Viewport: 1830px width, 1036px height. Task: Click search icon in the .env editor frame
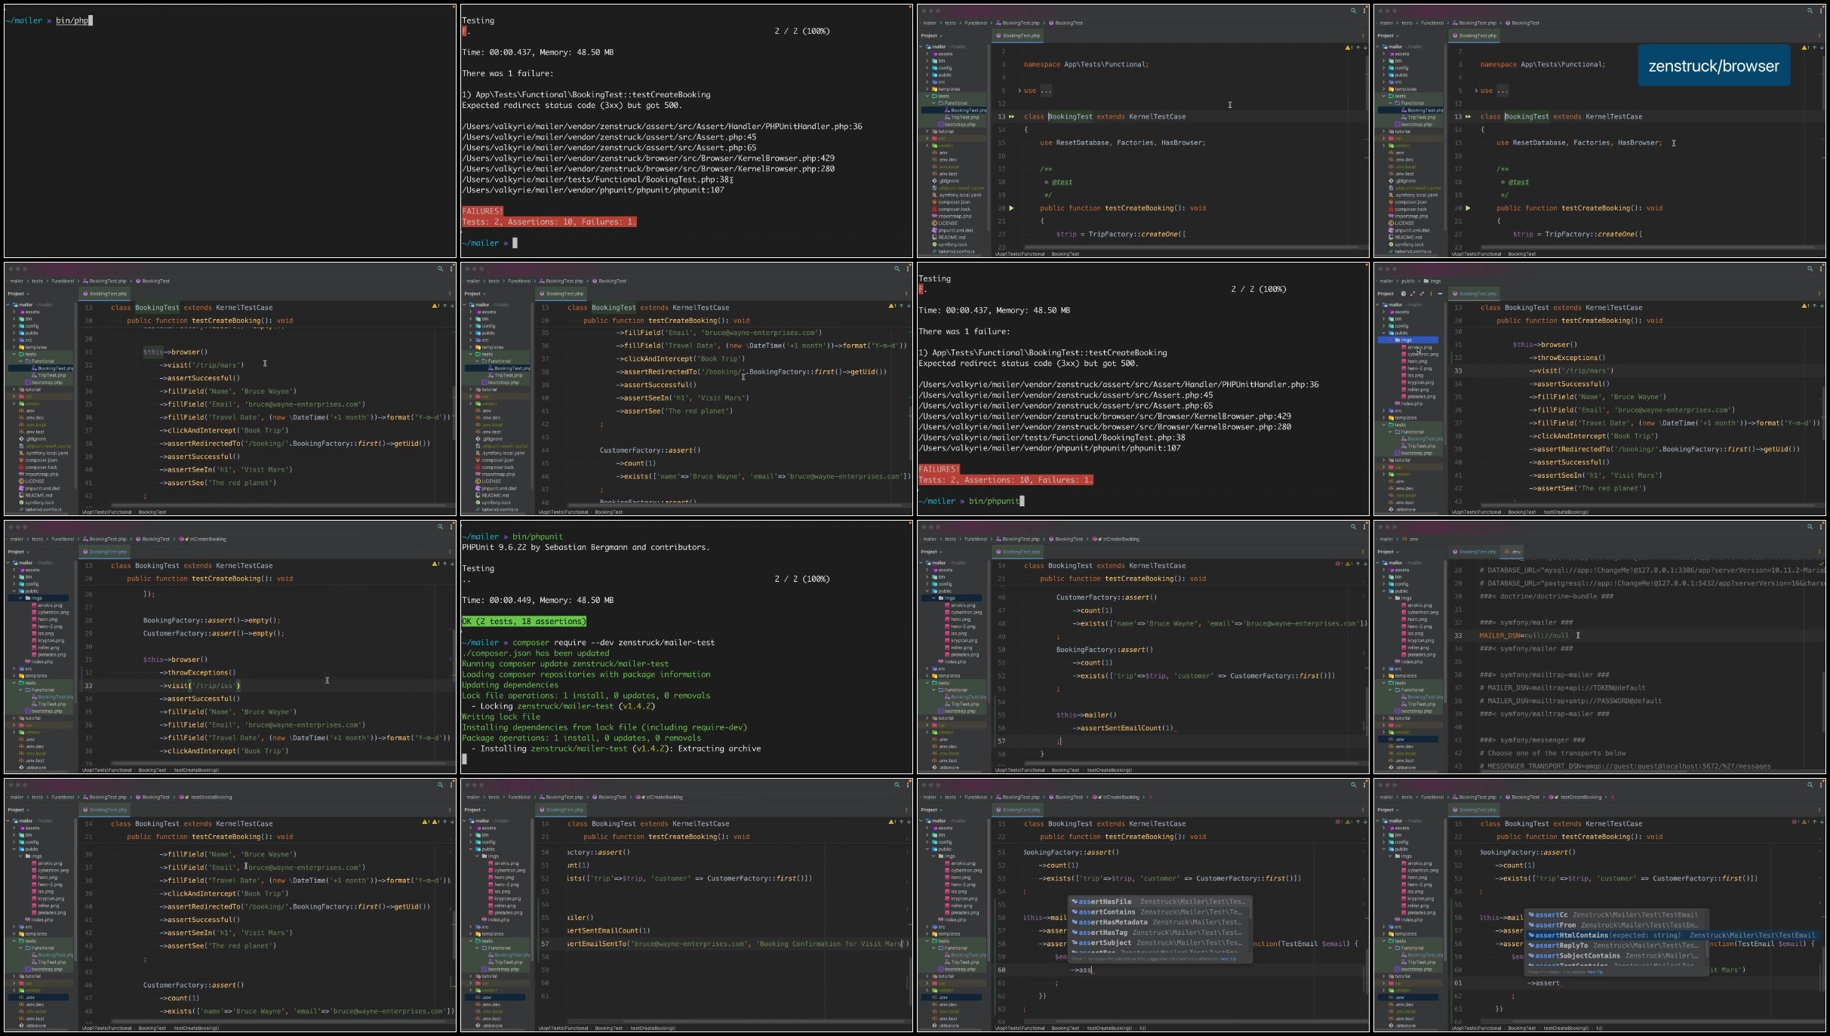(1810, 527)
